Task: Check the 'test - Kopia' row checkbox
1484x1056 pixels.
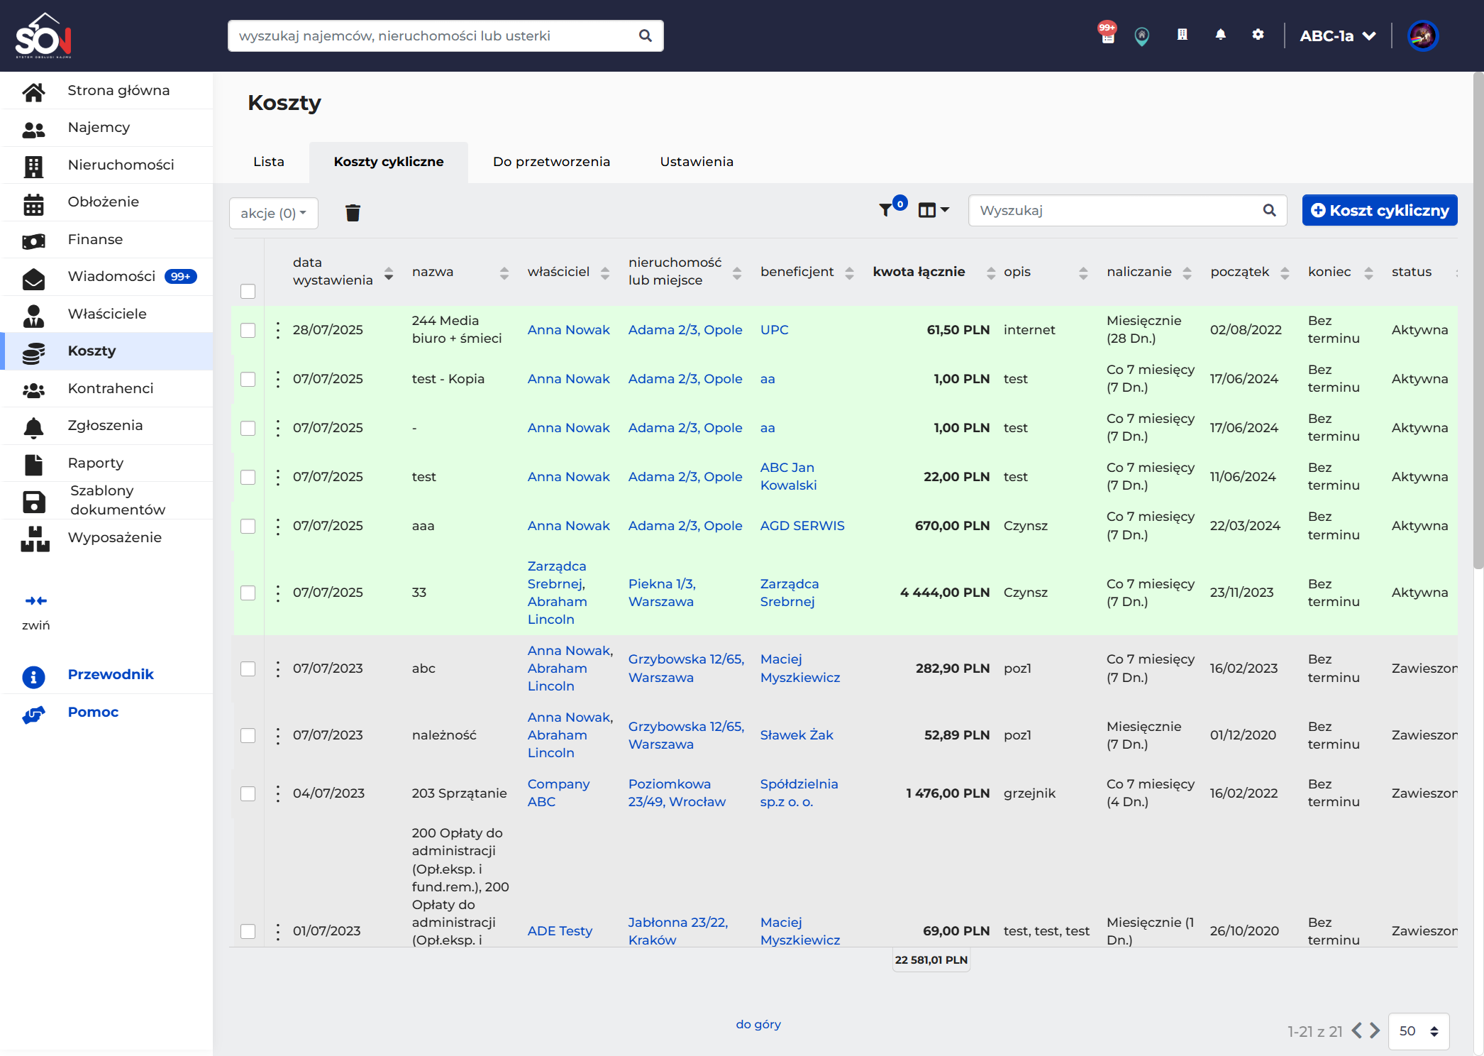Action: [x=248, y=379]
